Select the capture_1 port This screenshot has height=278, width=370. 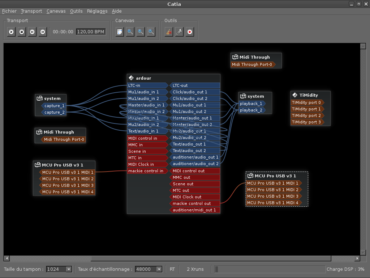point(53,106)
